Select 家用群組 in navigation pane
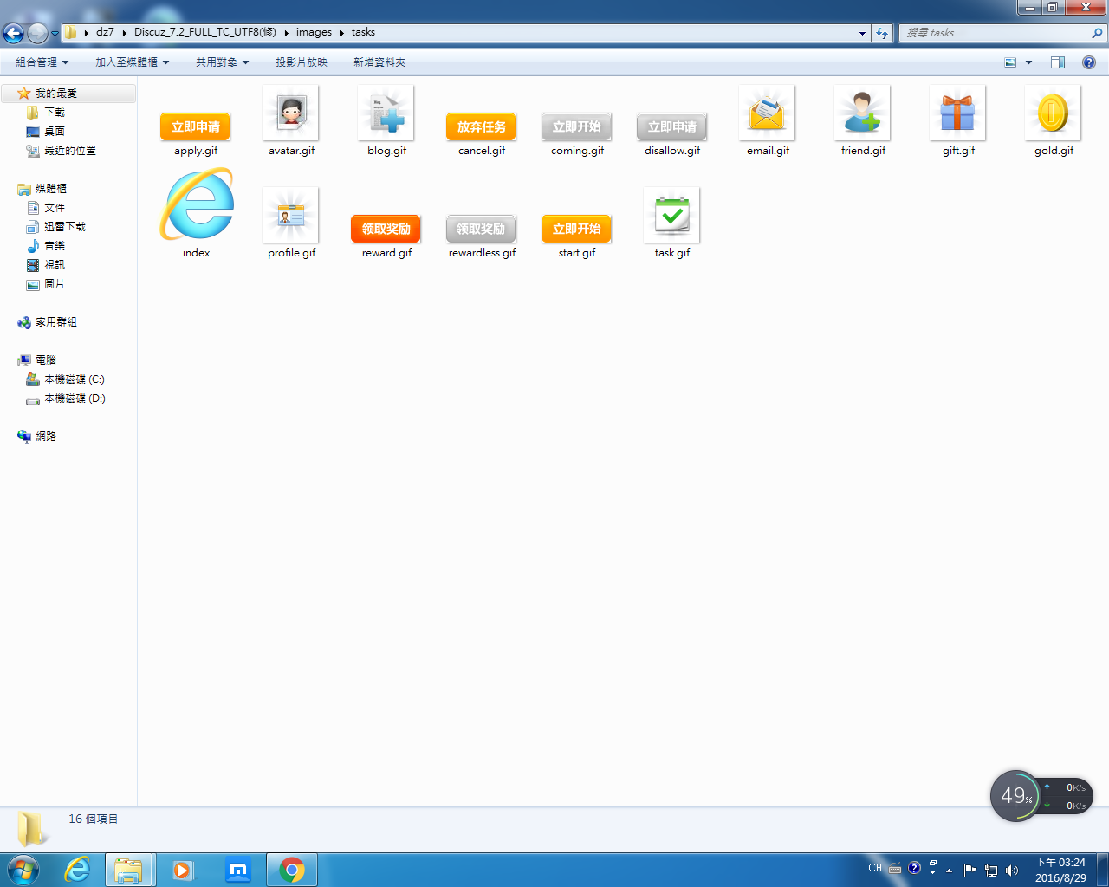The image size is (1109, 887). (55, 322)
